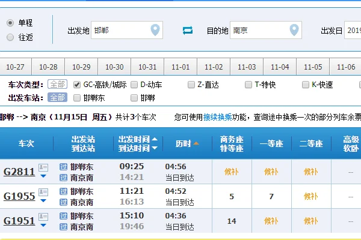Switch to the 11-04 date tab

[280, 67]
